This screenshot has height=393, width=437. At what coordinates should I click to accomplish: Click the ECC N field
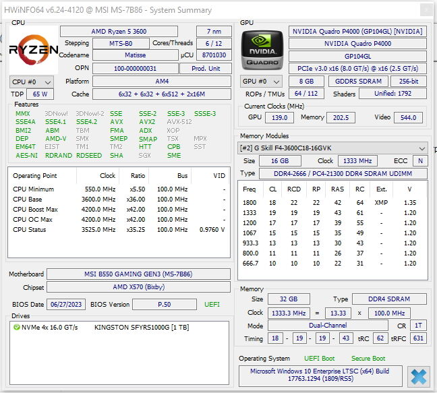(x=420, y=161)
